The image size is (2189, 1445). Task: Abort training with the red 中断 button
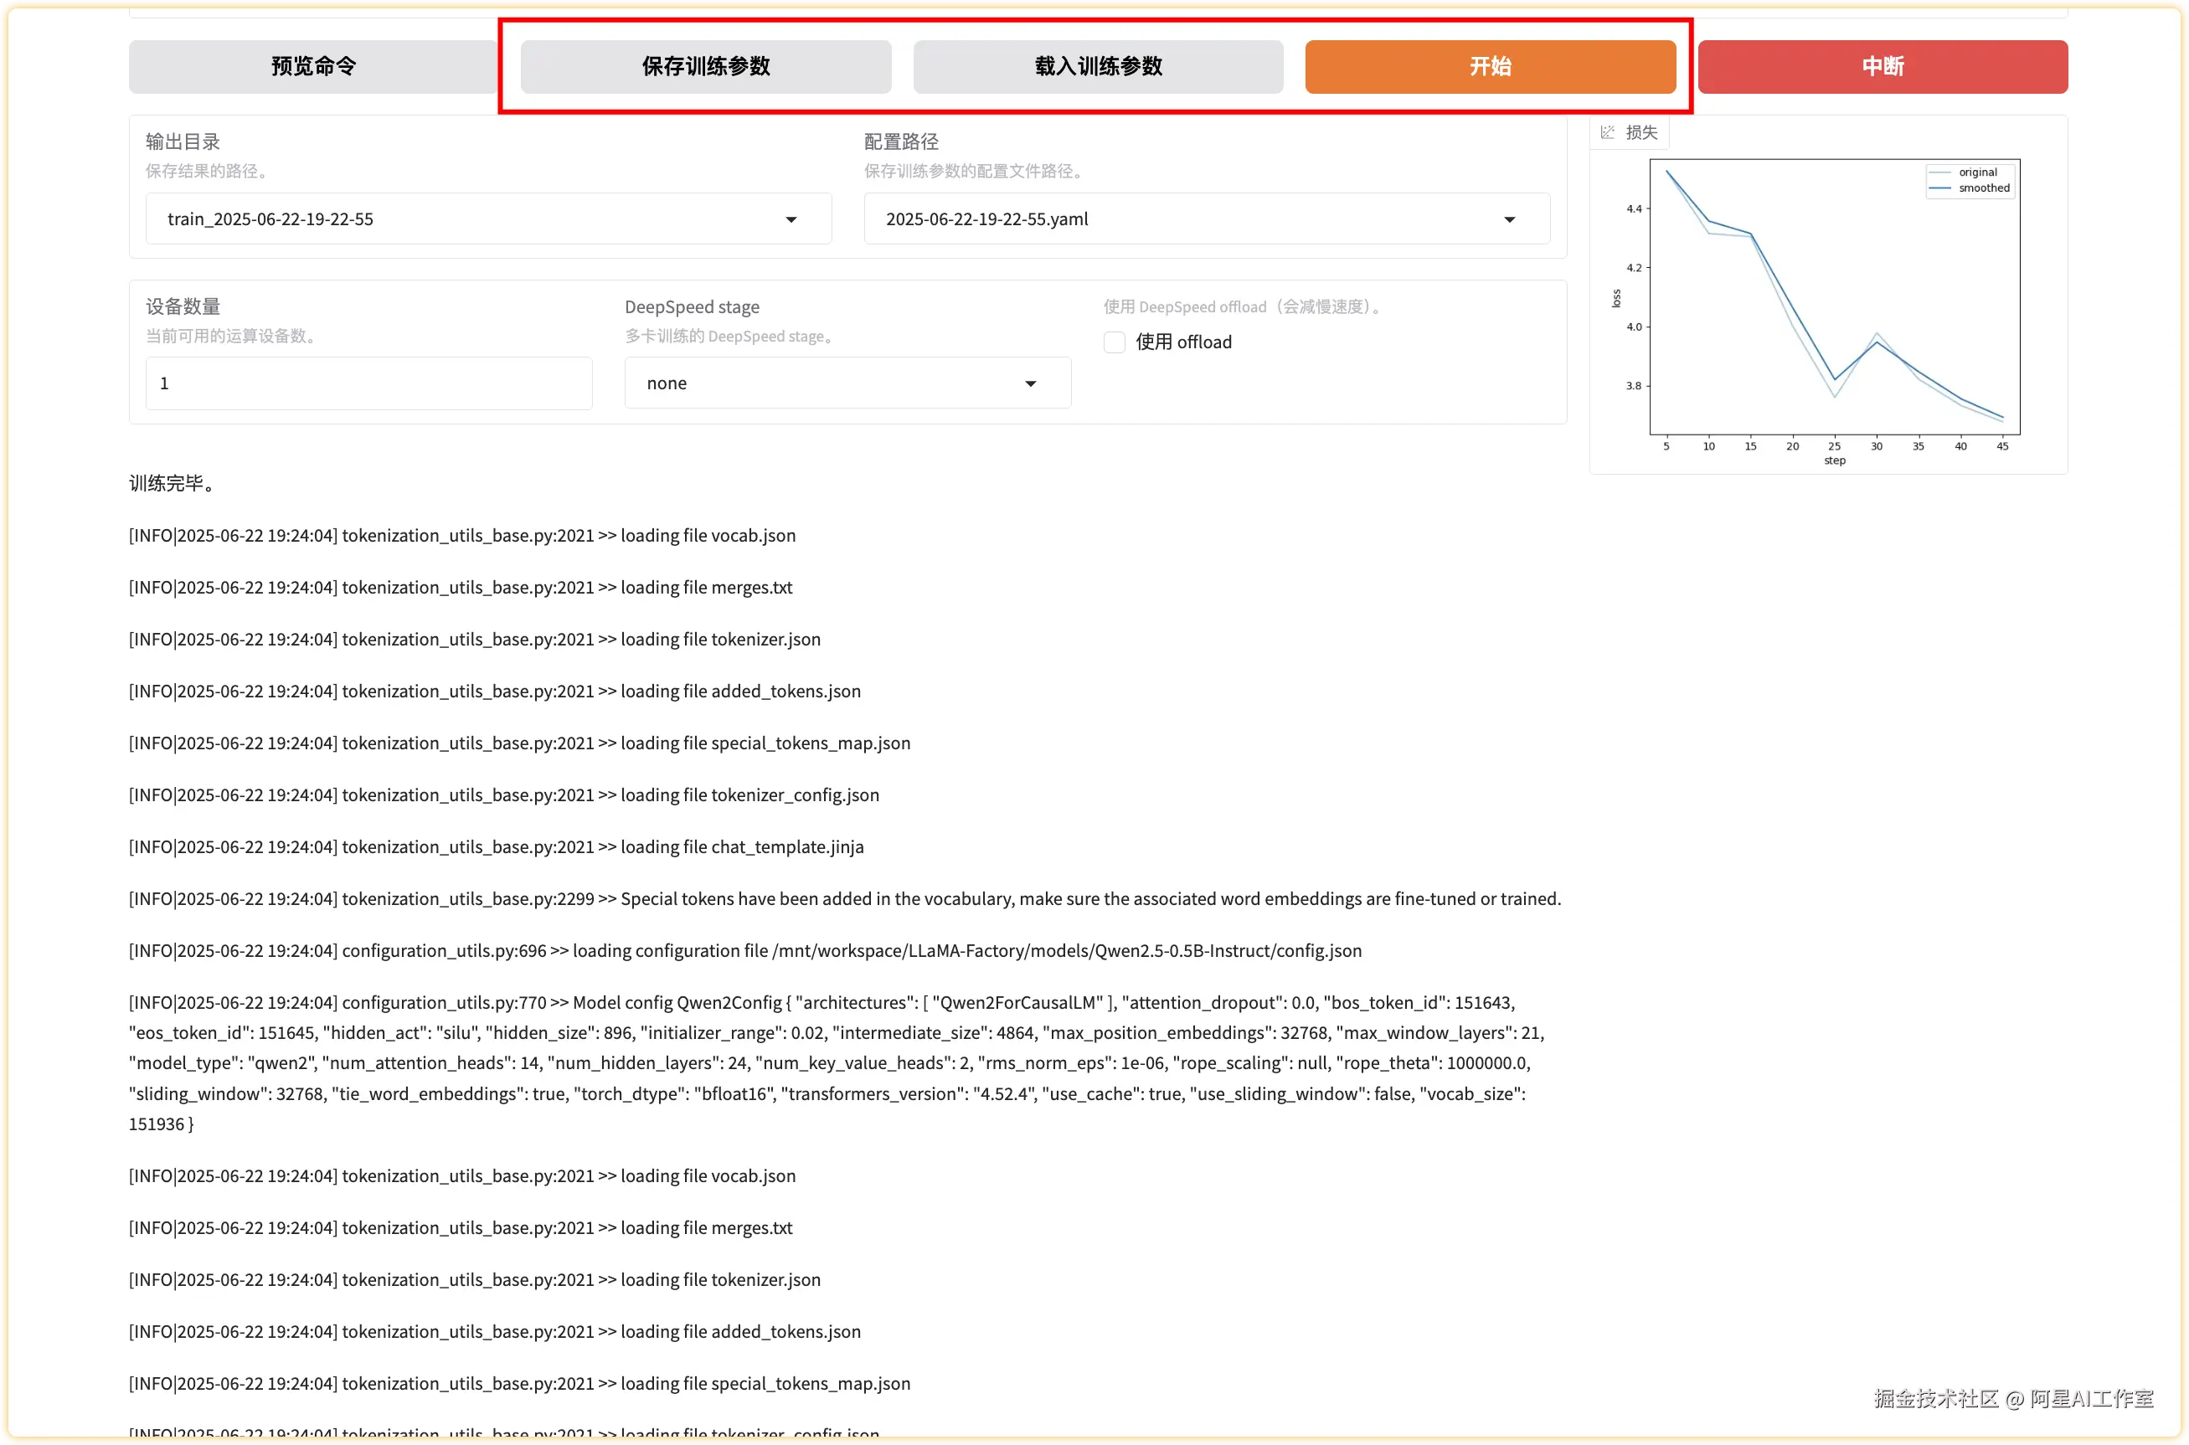[x=1882, y=66]
